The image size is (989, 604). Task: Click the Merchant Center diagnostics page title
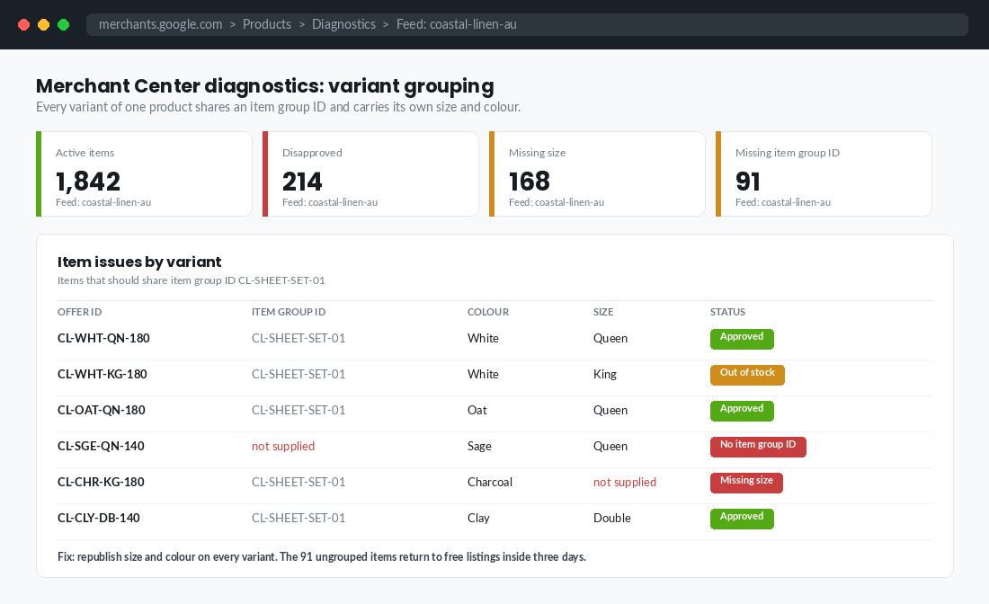pos(265,85)
